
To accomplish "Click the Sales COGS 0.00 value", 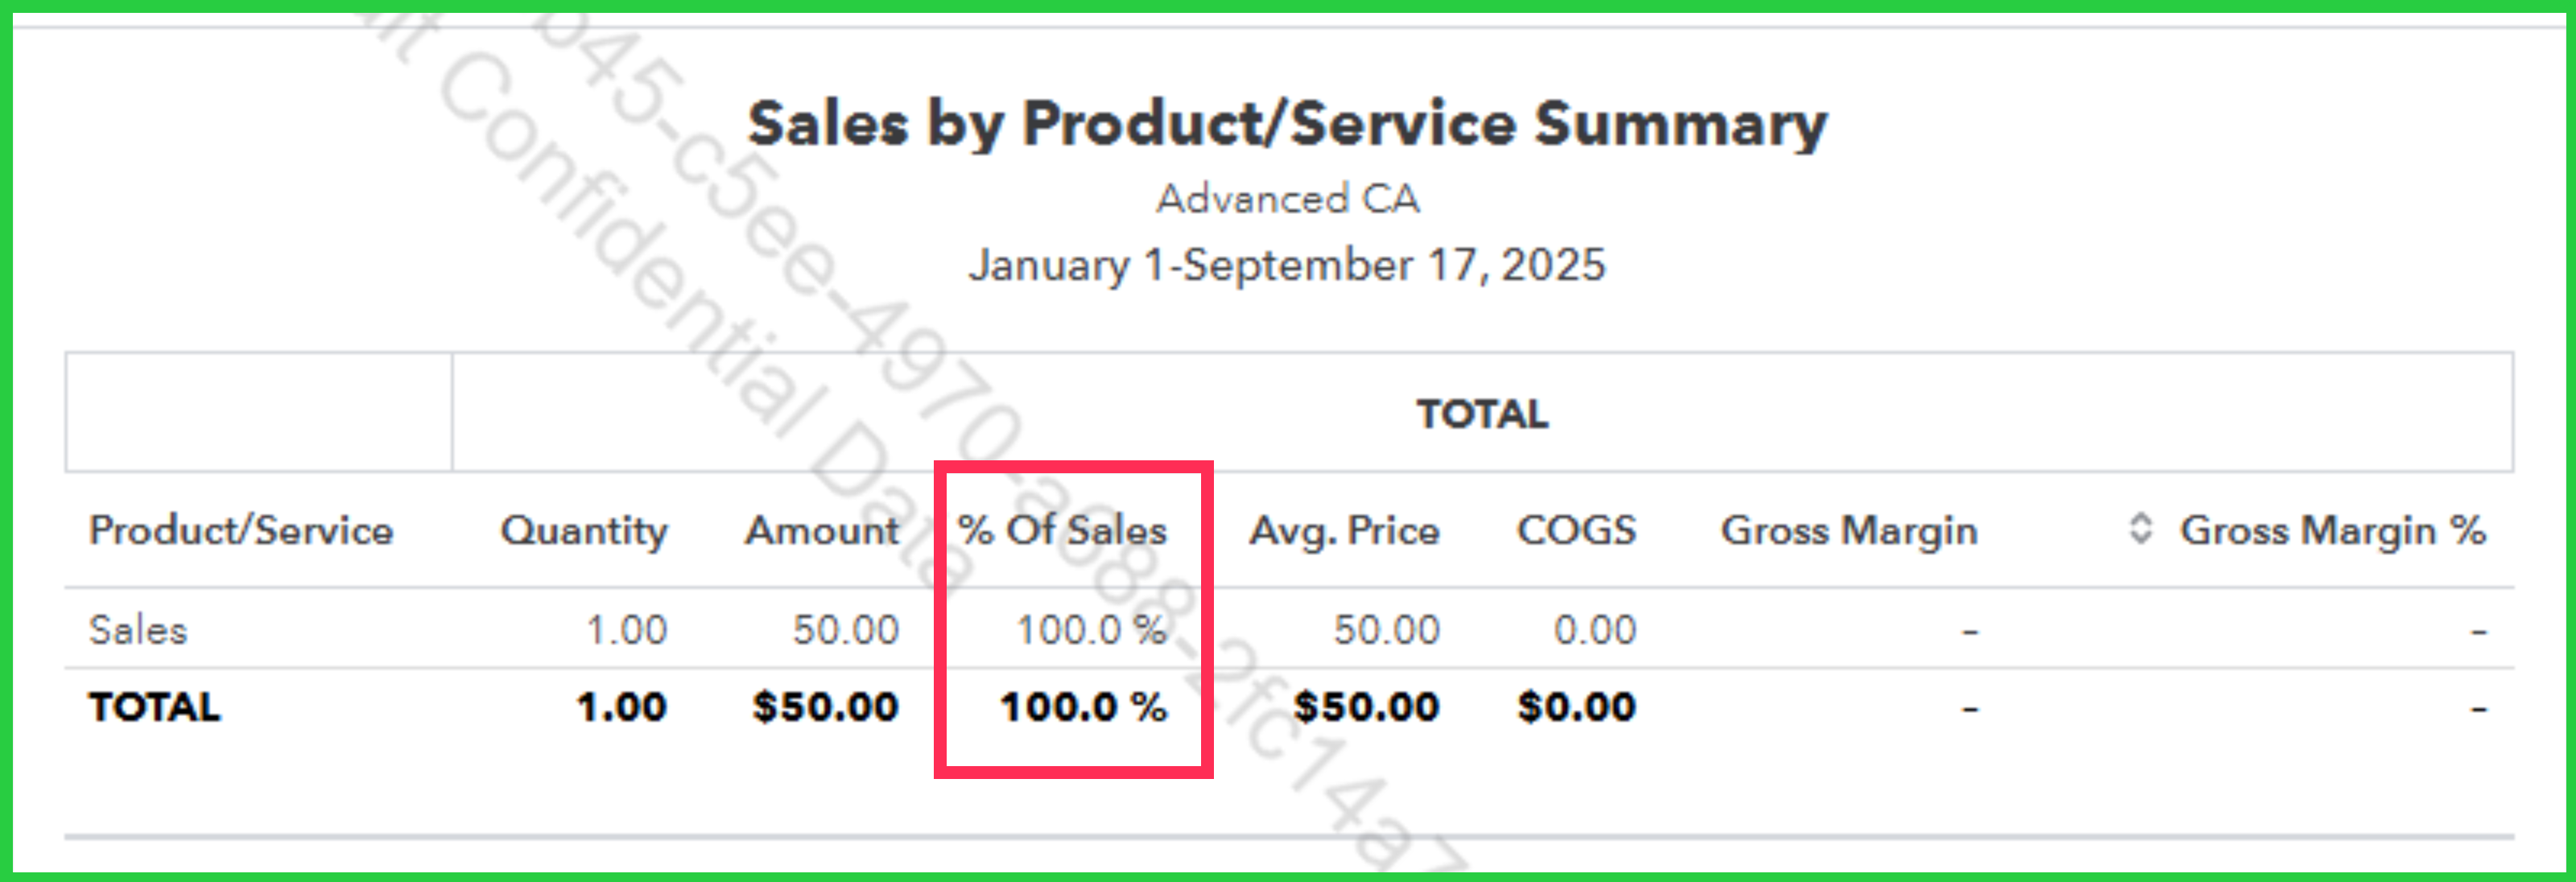I will click(1595, 630).
